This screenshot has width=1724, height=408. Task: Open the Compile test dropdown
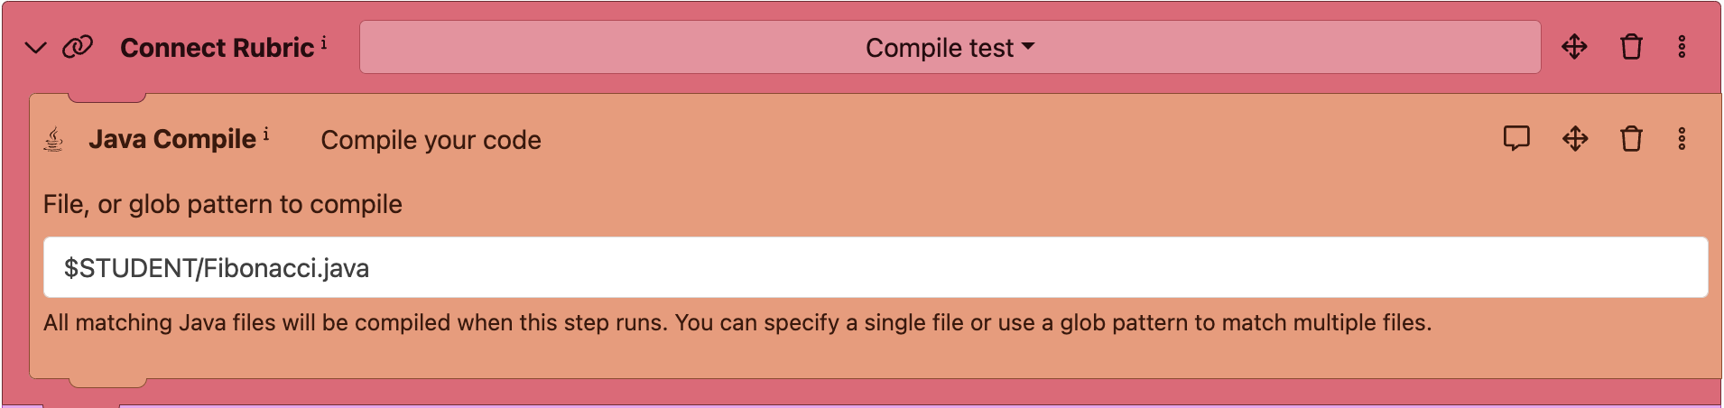coord(950,48)
